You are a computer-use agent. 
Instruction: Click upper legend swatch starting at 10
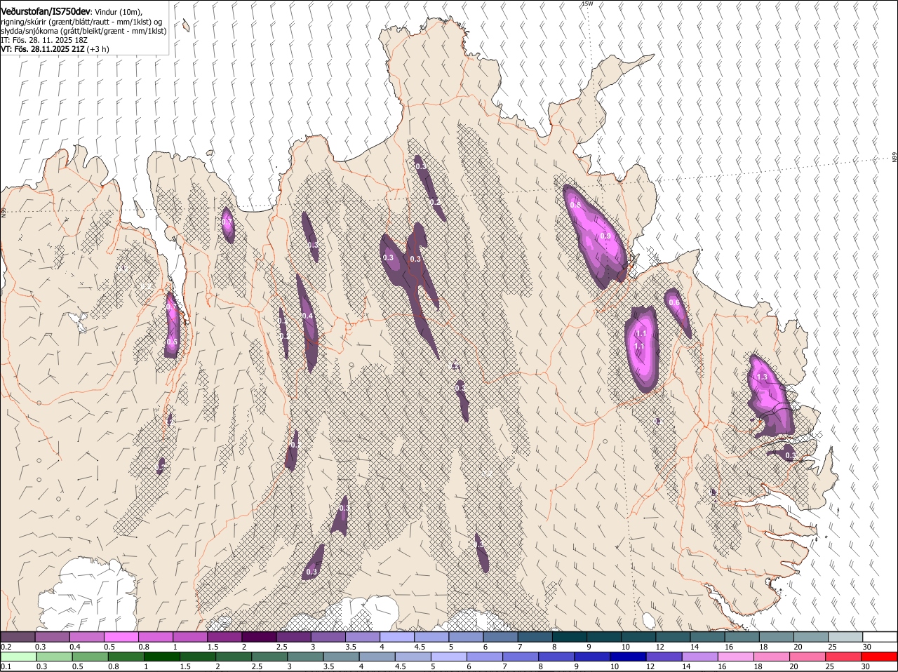[x=638, y=636]
